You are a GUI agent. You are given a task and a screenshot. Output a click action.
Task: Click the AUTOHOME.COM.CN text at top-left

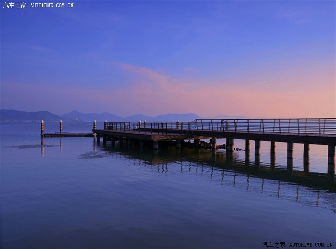click(52, 5)
